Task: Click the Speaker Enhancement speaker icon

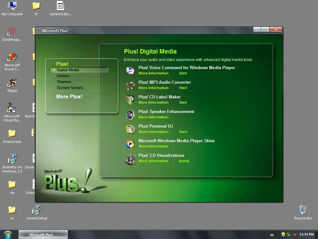Action: point(130,115)
